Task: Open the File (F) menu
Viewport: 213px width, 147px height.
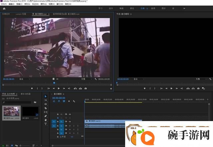Action: (4, 4)
